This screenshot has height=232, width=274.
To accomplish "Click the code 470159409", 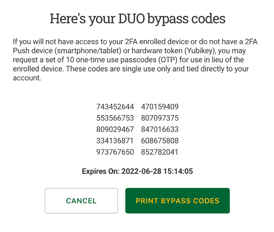I will click(160, 107).
